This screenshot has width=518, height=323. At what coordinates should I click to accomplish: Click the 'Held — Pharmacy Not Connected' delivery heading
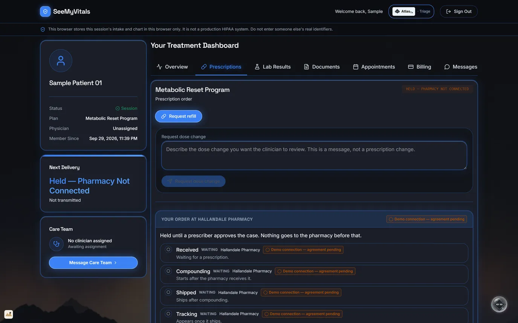coord(89,186)
